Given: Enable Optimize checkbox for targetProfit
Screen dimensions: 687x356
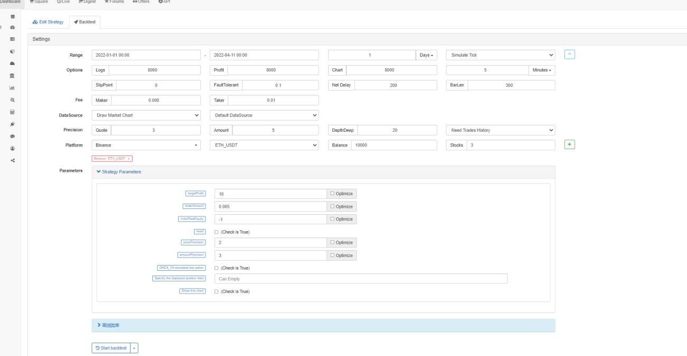Looking at the screenshot, I should [x=332, y=194].
